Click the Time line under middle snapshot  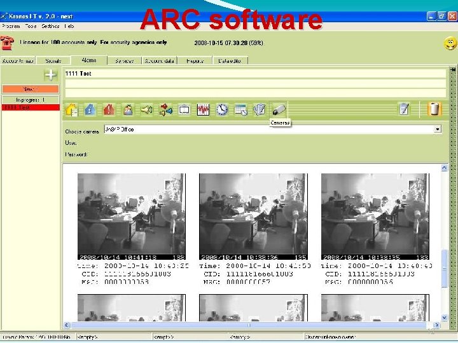[x=255, y=266]
